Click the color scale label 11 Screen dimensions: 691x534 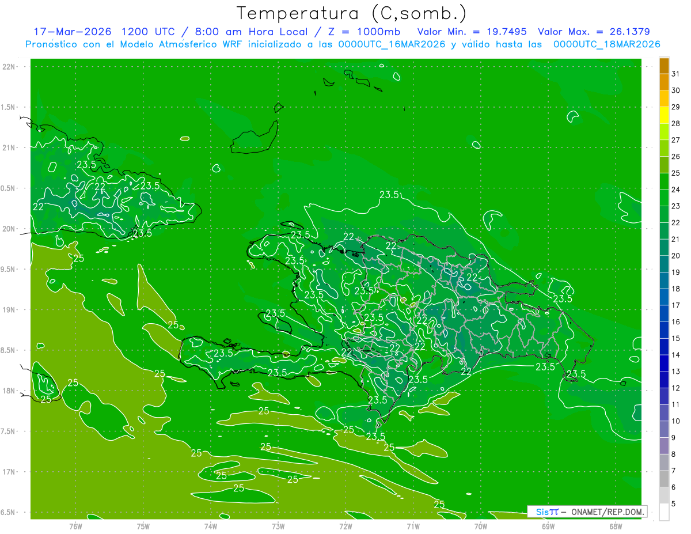click(675, 405)
